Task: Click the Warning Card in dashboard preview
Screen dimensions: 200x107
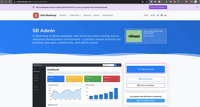Action: pyautogui.click(x=74, y=79)
